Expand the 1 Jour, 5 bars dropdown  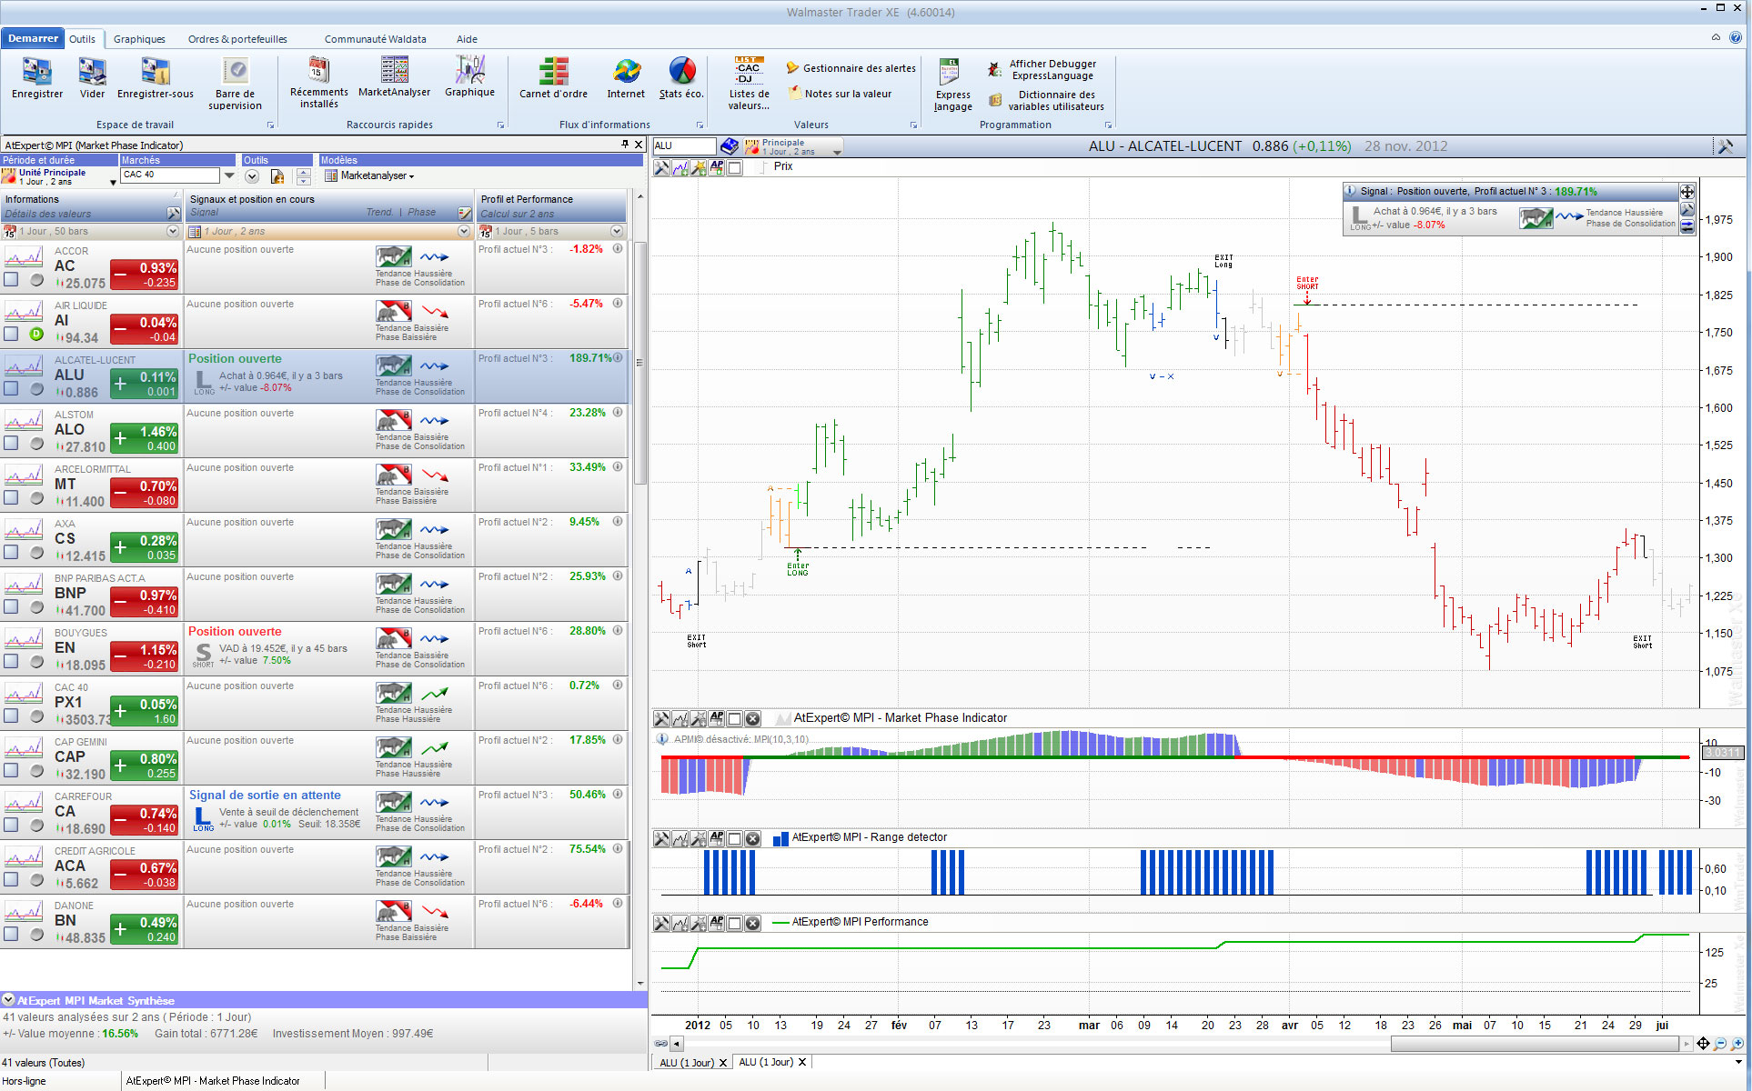(x=617, y=232)
